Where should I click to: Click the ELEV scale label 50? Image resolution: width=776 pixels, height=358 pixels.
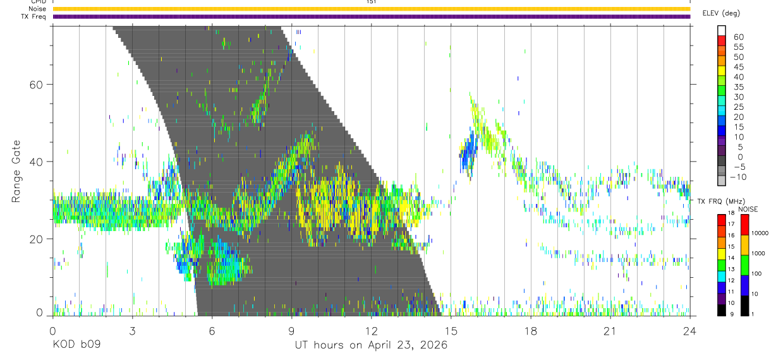[738, 57]
